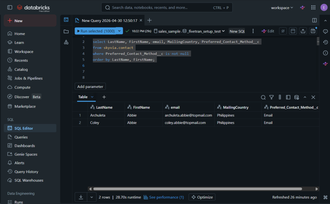Open Jobs & Pipelines in the sidebar
Screen dimensions: 330x204
(x=30, y=78)
